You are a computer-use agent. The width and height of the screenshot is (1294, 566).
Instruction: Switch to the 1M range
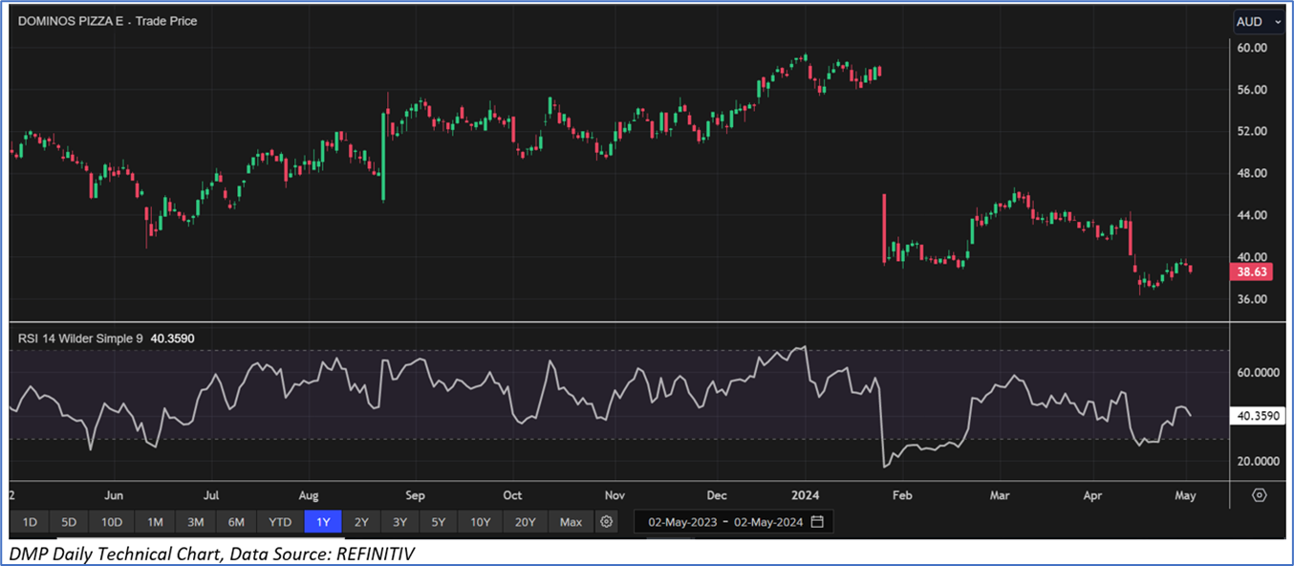155,522
